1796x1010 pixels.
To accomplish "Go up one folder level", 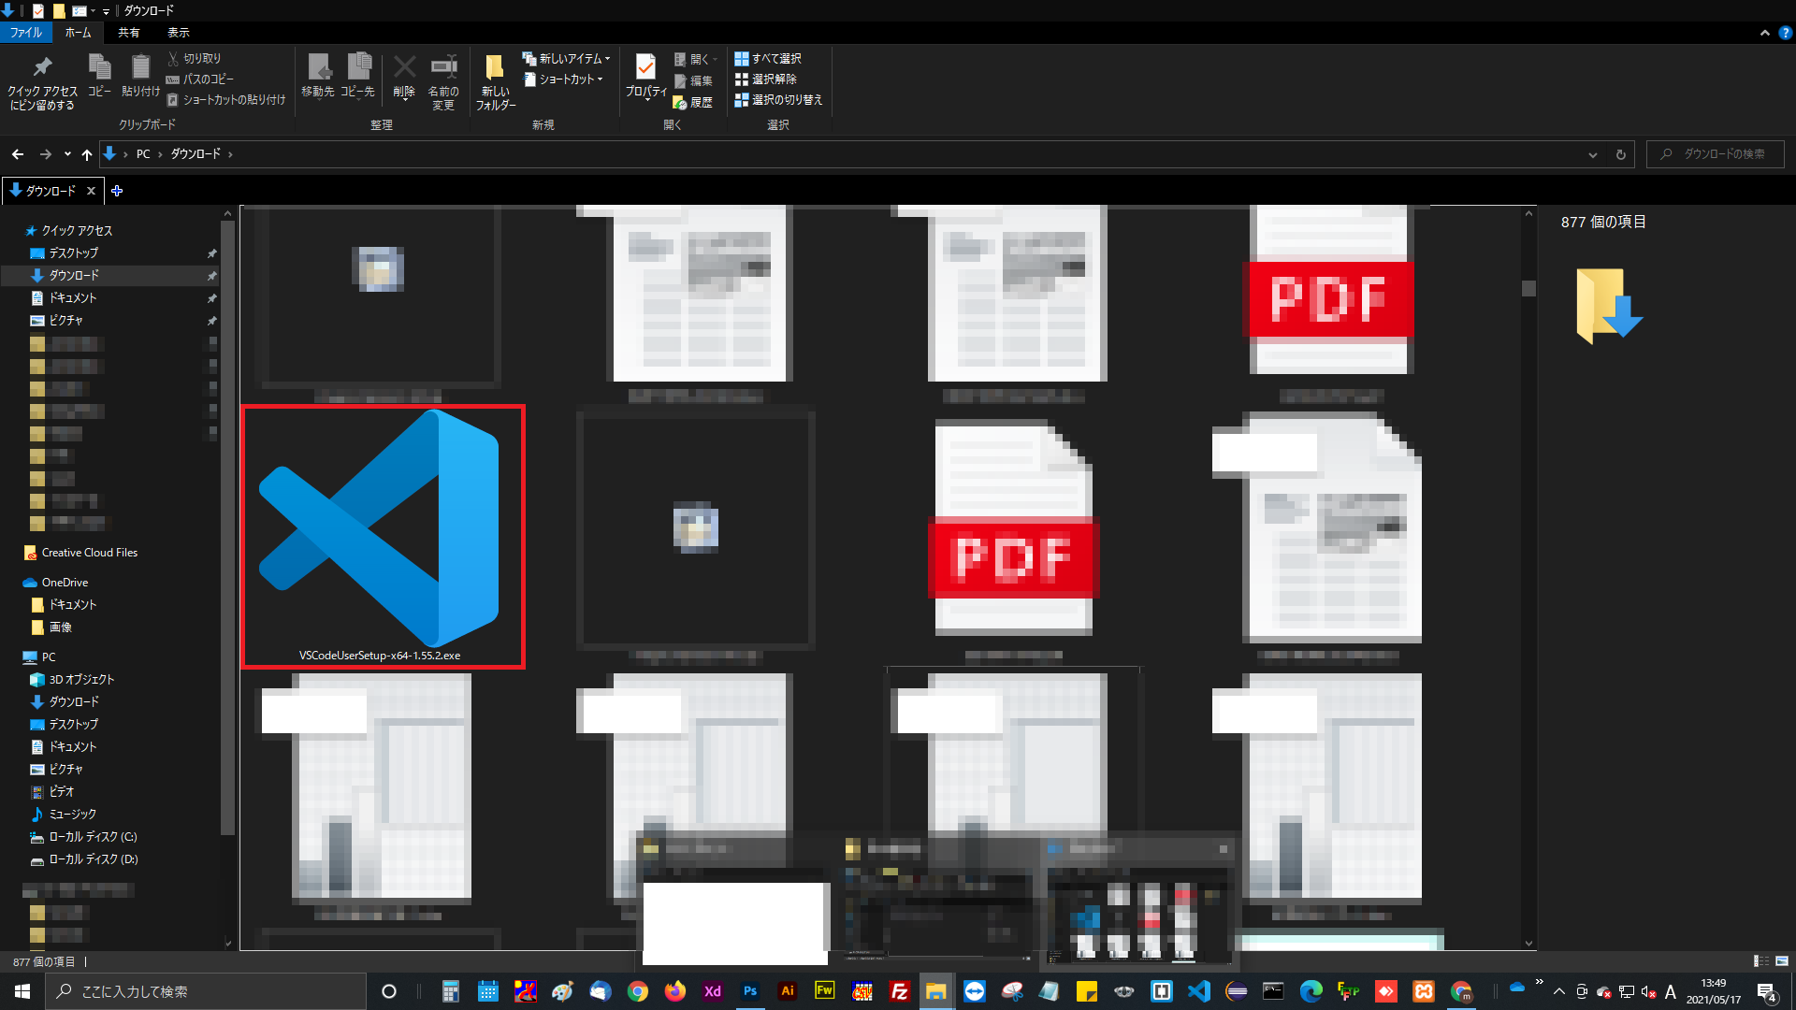I will pos(87,154).
